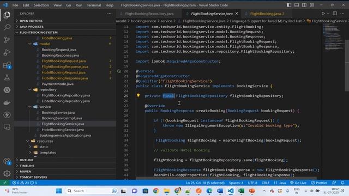Split the editor to the right
The height and width of the screenshot is (196, 349).
[x=335, y=13]
